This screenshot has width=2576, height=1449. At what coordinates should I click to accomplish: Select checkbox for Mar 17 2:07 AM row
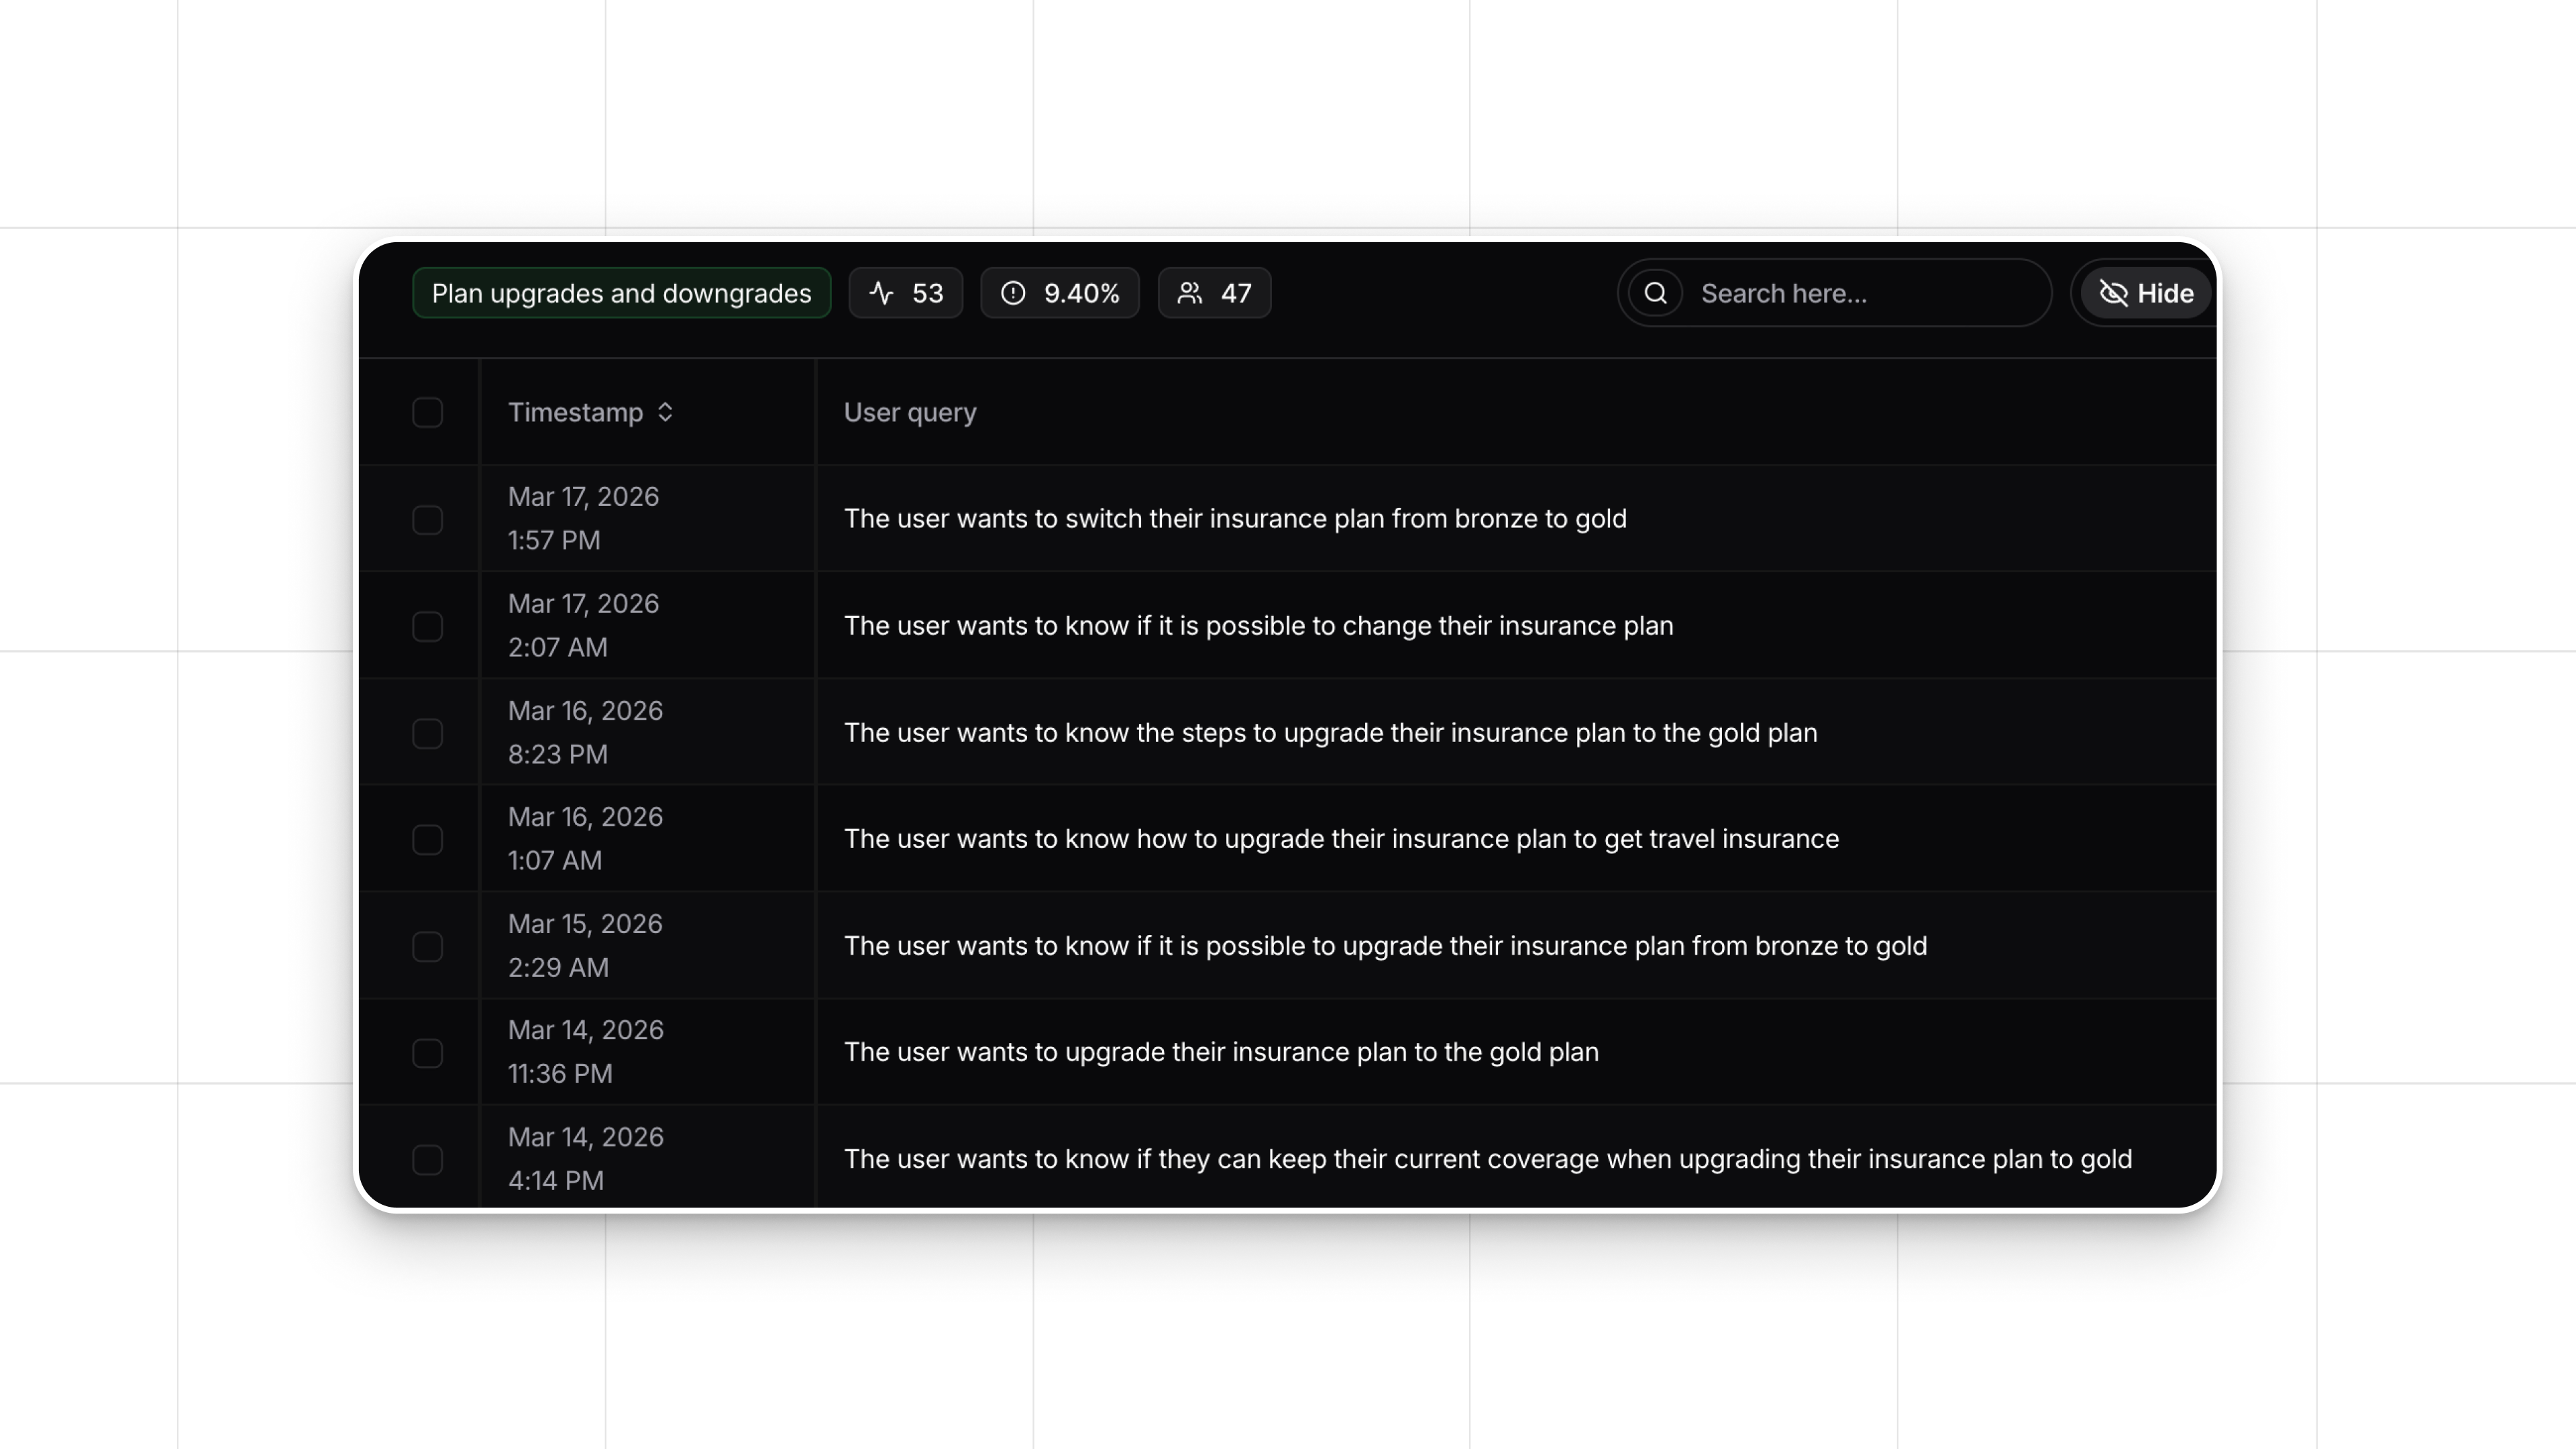(x=427, y=626)
